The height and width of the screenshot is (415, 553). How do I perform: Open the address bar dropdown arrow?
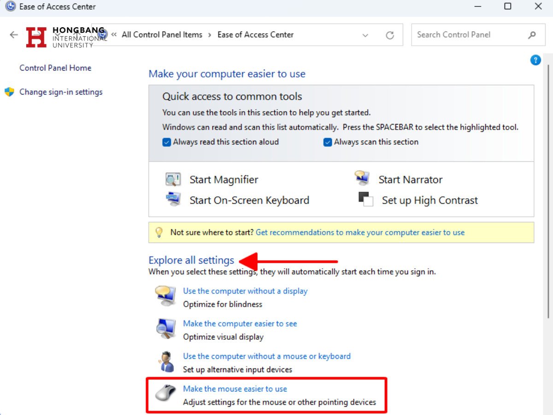pyautogui.click(x=365, y=35)
